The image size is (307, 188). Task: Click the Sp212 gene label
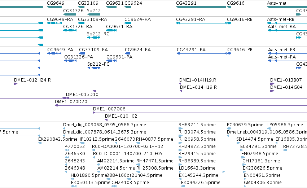pos(94,10)
